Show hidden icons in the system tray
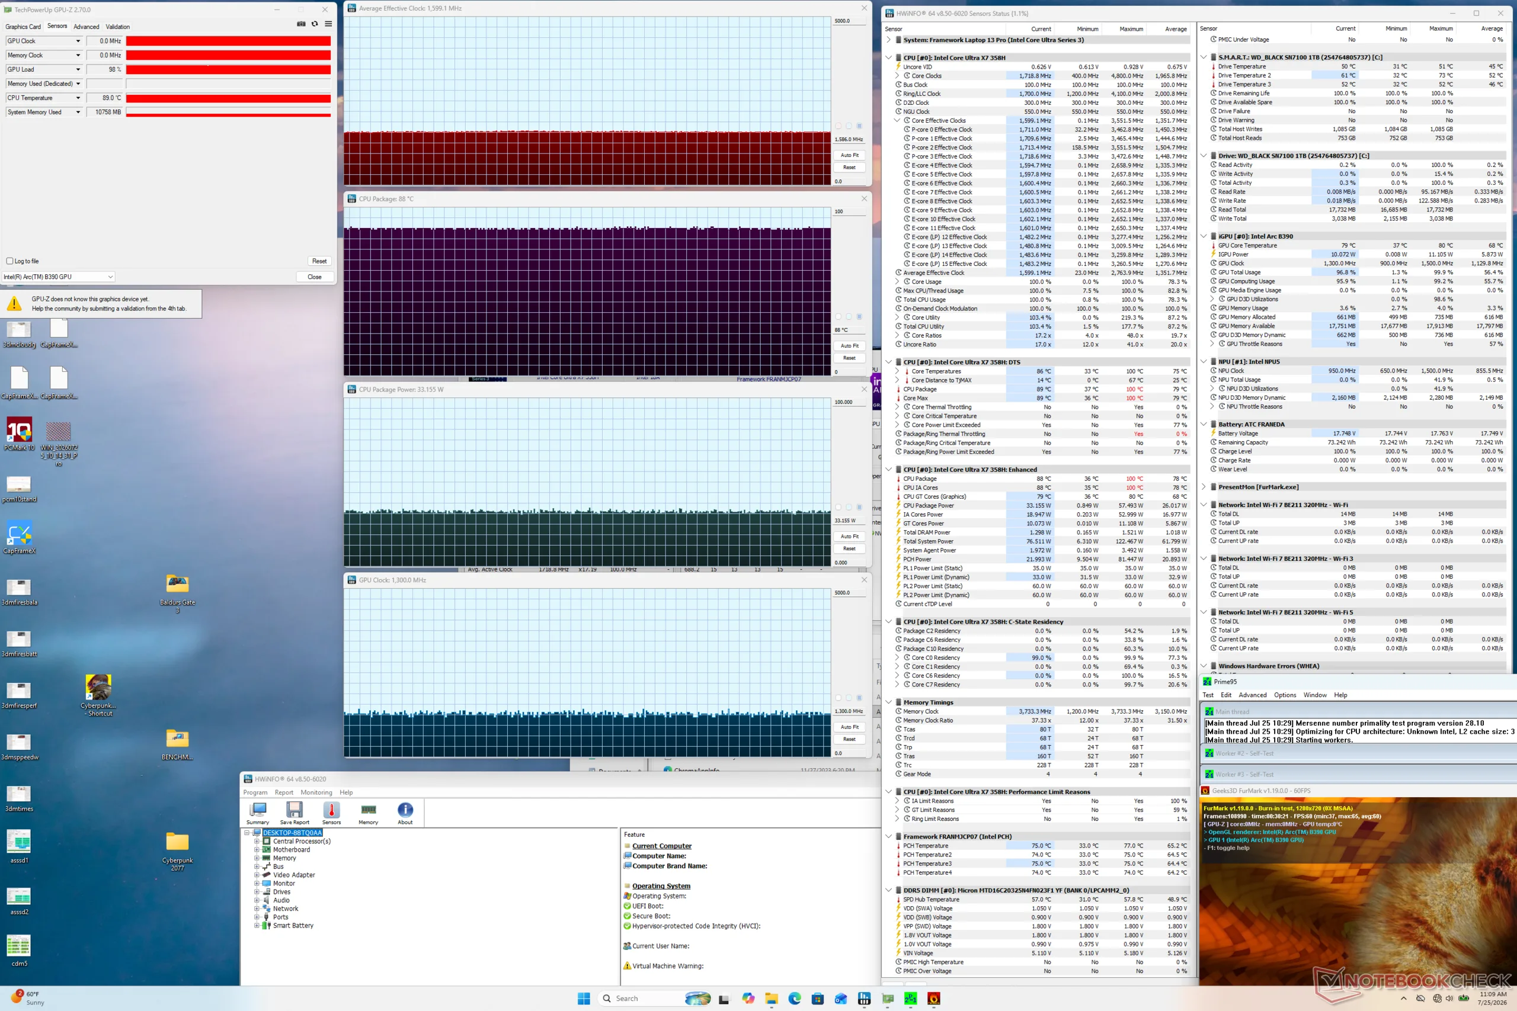 pos(1403,998)
